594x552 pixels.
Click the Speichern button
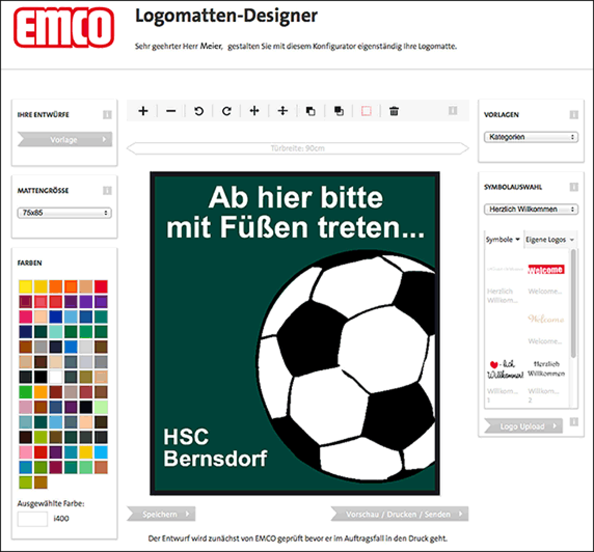coord(161,514)
